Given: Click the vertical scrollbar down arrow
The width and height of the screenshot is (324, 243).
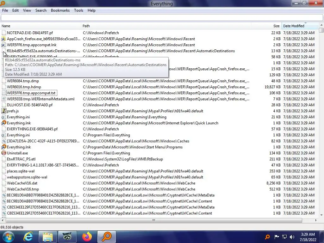Looking at the screenshot, I should (x=321, y=215).
